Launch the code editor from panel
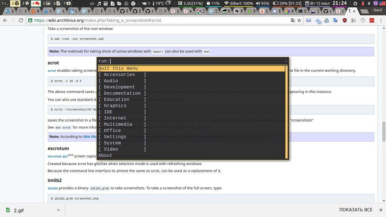This screenshot has height=217, width=386. click(92, 3)
